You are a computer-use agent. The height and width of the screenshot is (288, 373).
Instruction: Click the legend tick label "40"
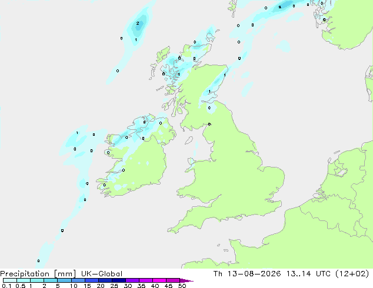[155, 286]
